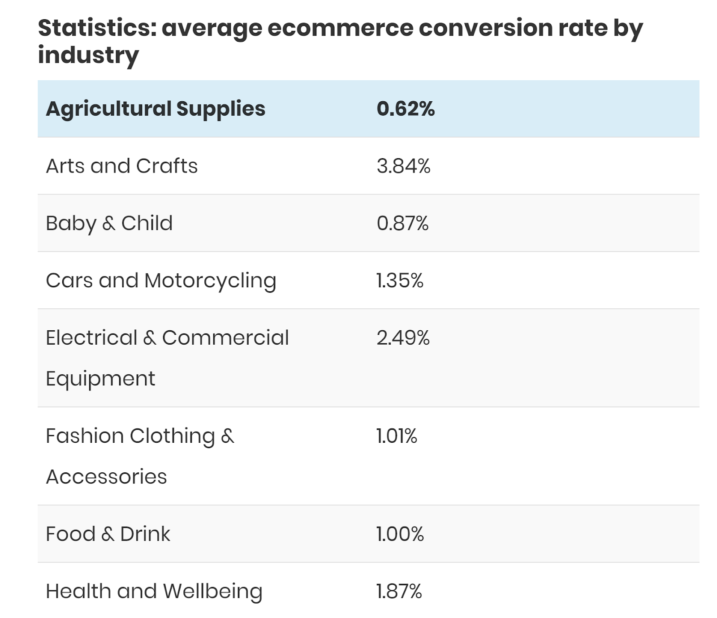Click the 1.01% conversion rate value
The height and width of the screenshot is (618, 717).
point(397,436)
